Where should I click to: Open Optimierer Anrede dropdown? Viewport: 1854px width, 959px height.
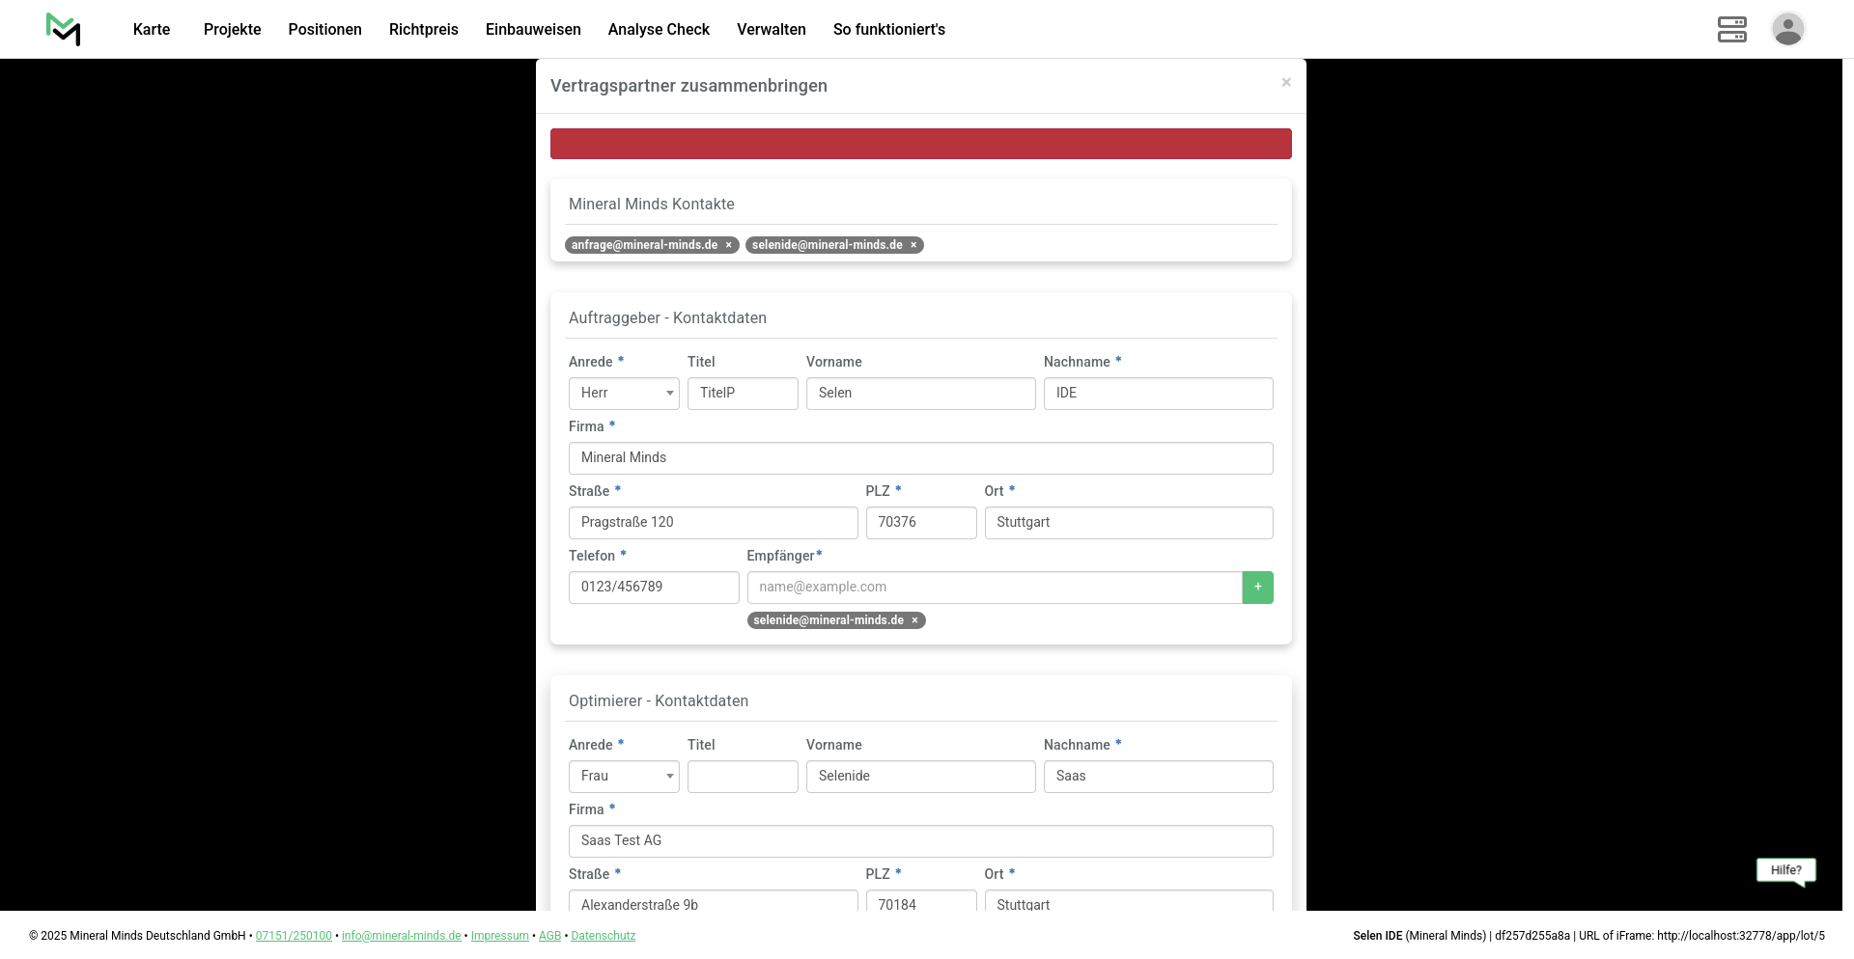click(624, 777)
